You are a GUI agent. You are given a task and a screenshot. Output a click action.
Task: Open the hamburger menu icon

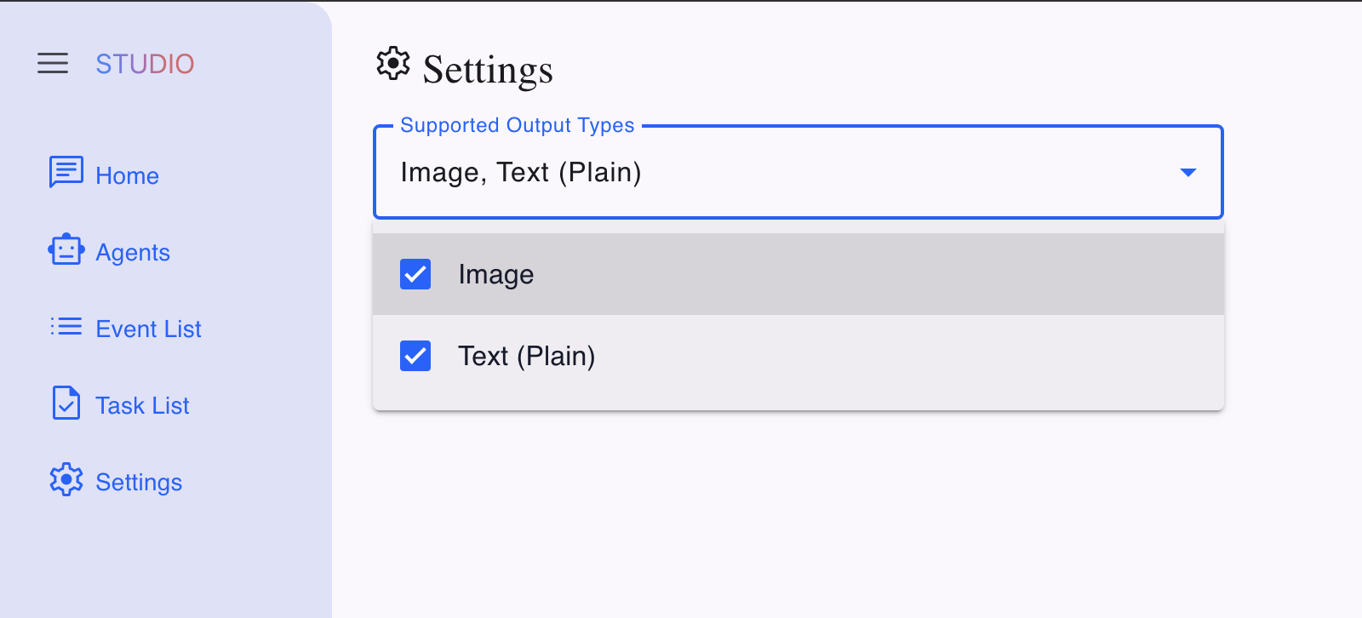click(53, 64)
